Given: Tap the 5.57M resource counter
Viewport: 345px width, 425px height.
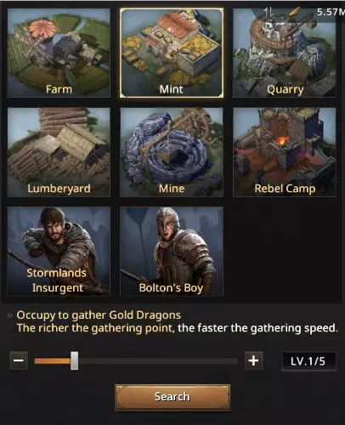Looking at the screenshot, I should coord(331,12).
